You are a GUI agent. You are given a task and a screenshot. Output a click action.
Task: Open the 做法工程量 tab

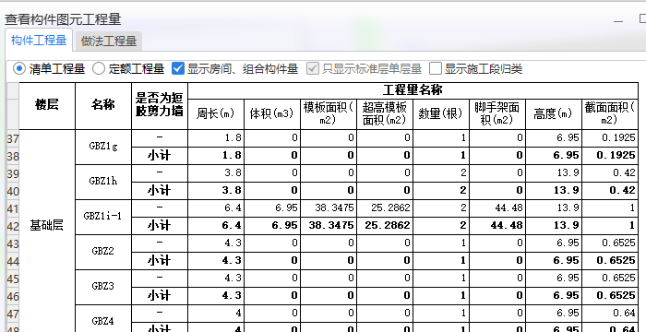pos(109,41)
